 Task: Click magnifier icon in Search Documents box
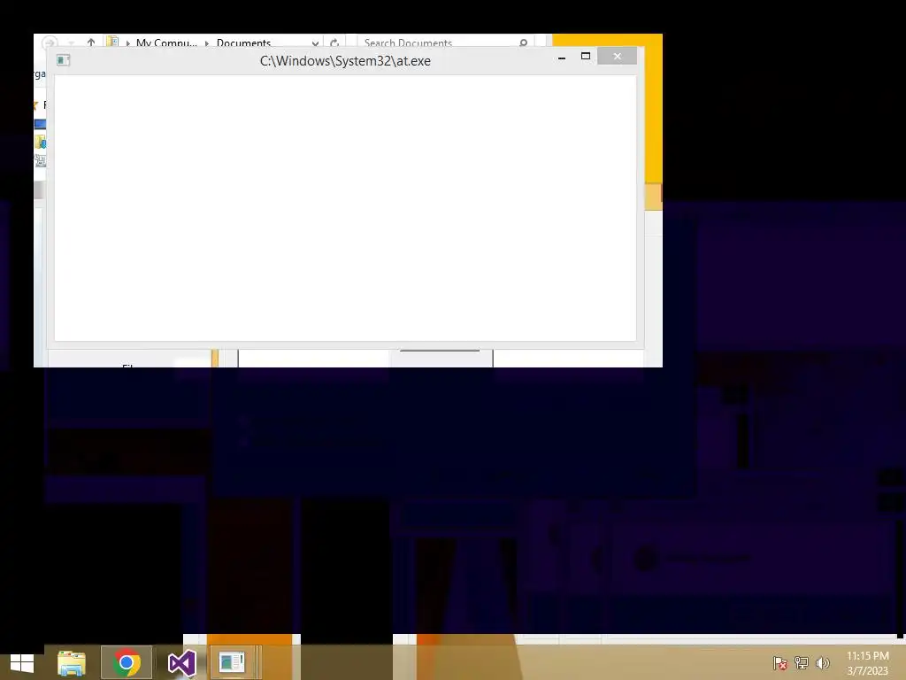(x=524, y=42)
